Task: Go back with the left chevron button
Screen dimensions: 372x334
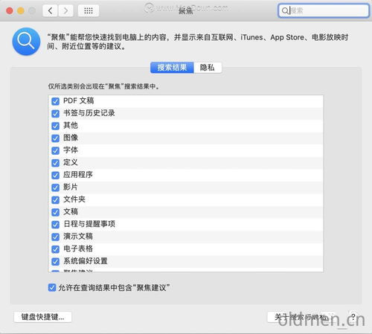Action: pyautogui.click(x=51, y=10)
